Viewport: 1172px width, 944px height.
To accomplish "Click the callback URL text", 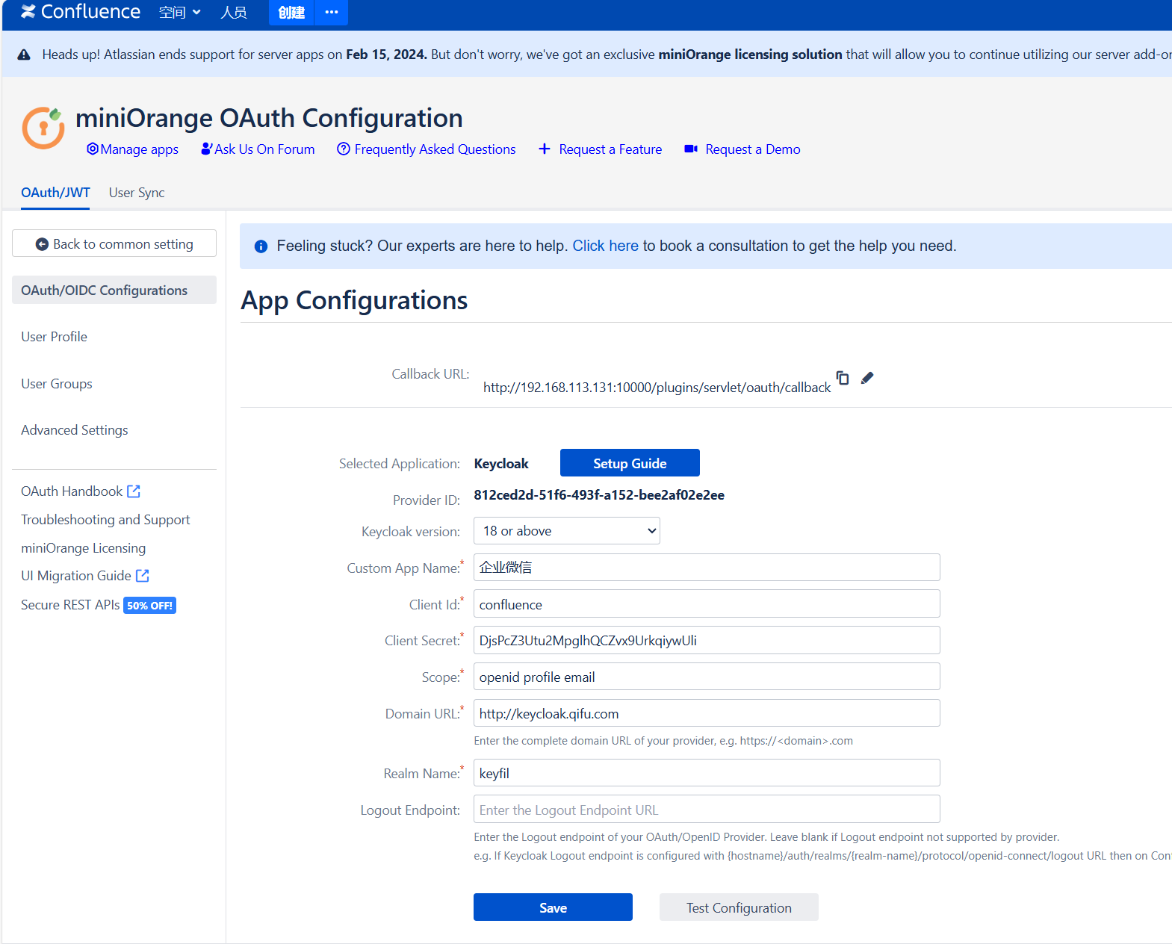I will [657, 388].
